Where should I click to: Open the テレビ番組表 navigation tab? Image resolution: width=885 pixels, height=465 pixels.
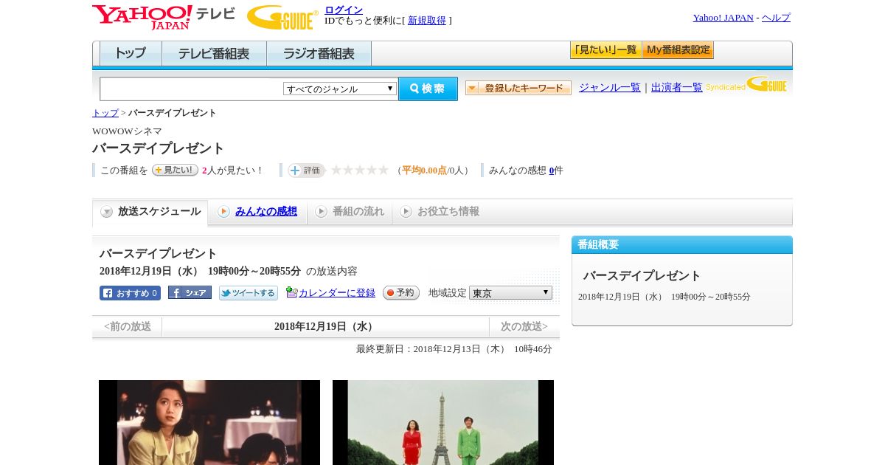tap(214, 54)
